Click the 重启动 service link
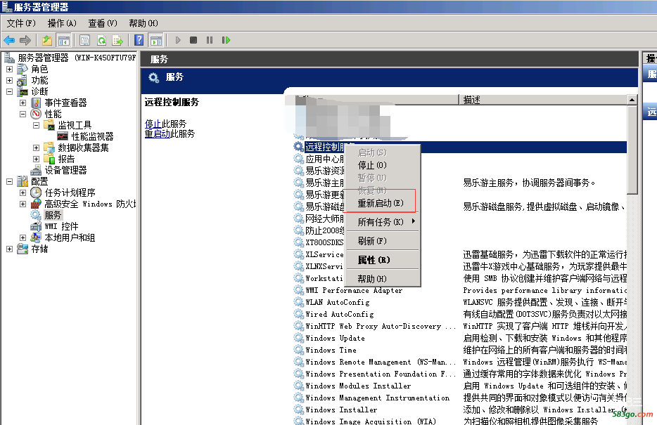 pos(158,134)
